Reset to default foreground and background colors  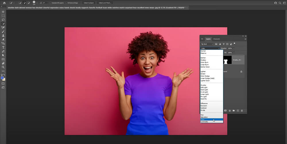(x=2, y=75)
